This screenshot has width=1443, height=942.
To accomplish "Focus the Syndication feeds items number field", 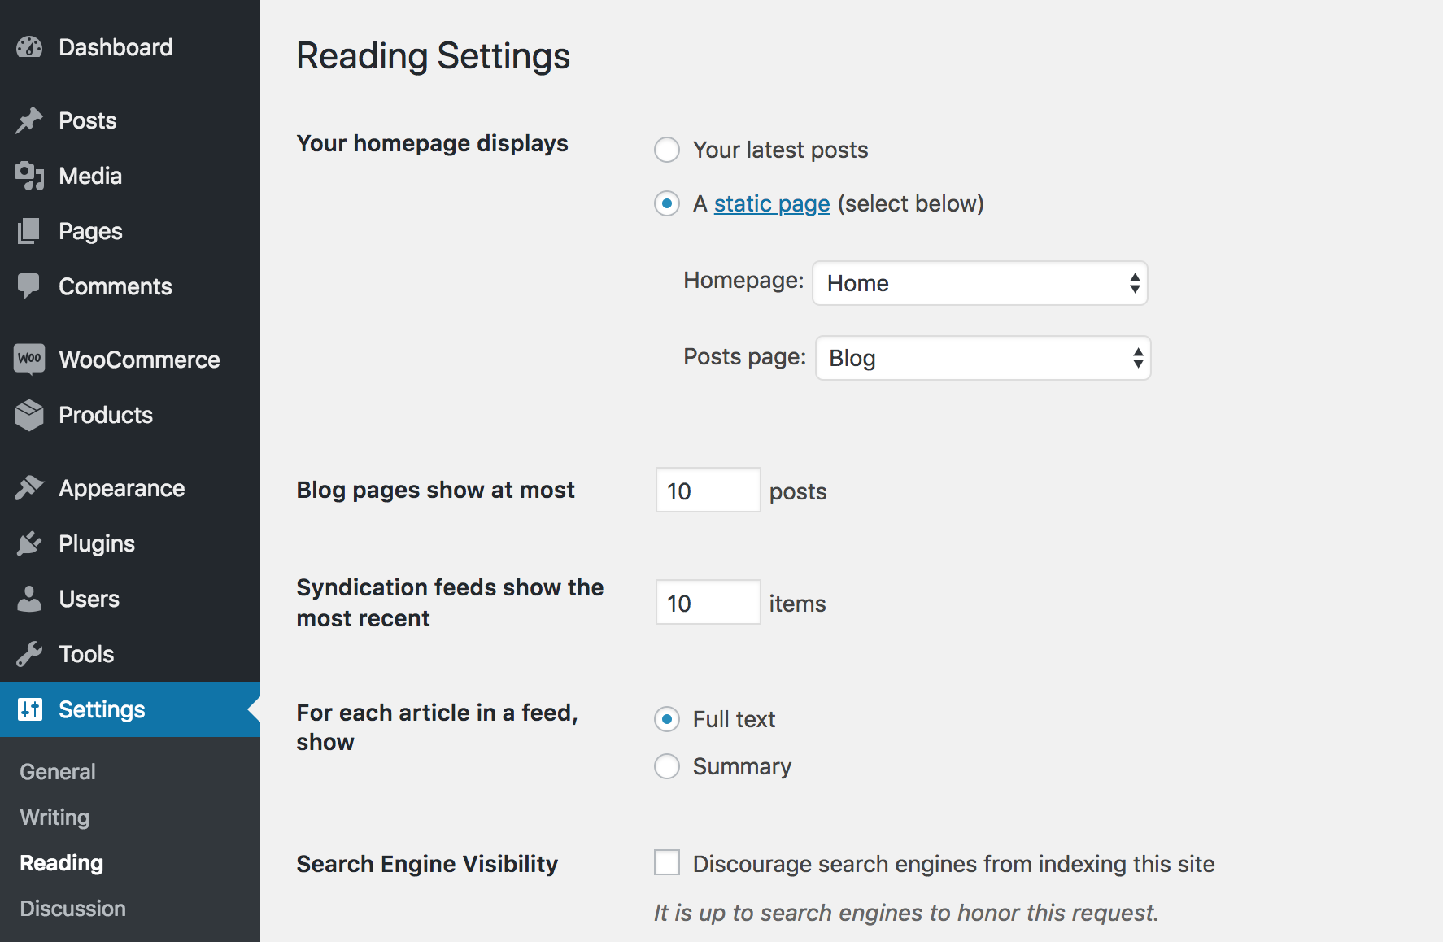I will click(708, 603).
